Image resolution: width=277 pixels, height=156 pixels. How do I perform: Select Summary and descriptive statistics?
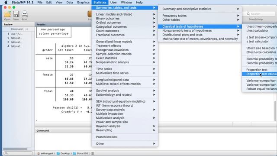point(200,9)
